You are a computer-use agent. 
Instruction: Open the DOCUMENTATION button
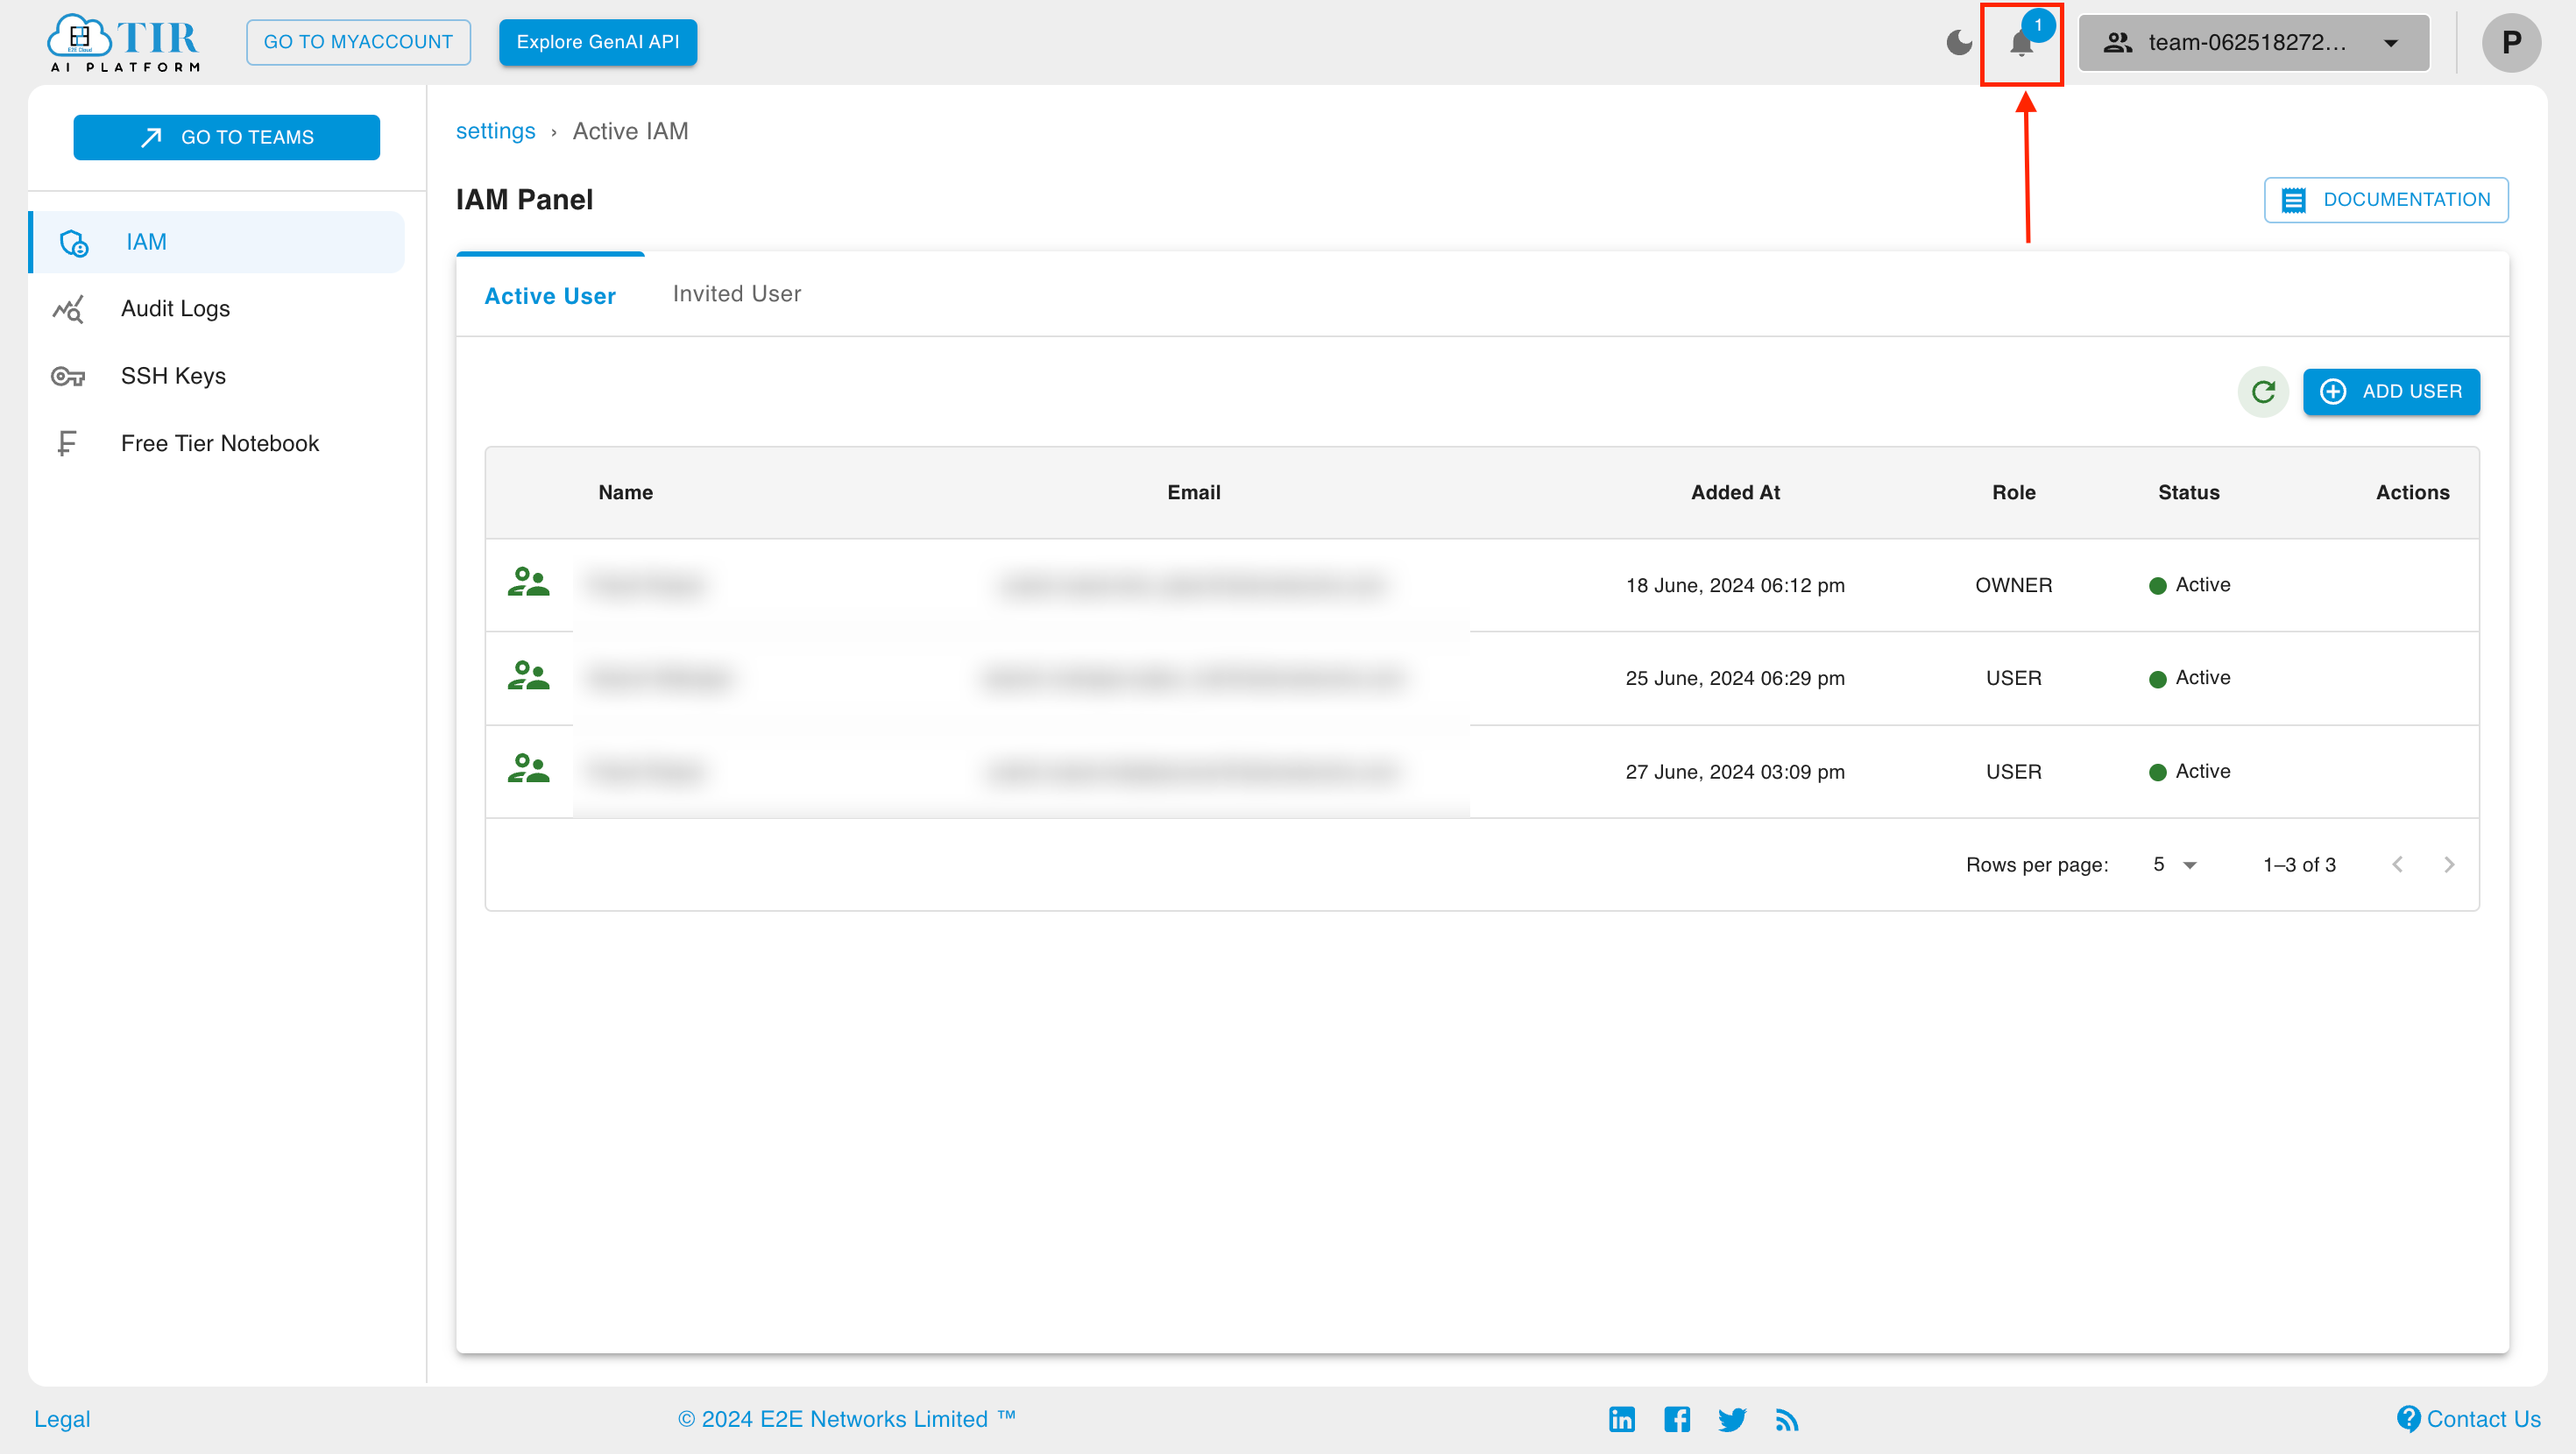pos(2386,200)
